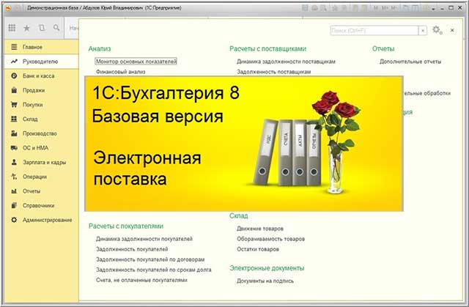The width and height of the screenshot is (469, 307).
Task: Go to Банк и касса section
Action: (42, 75)
